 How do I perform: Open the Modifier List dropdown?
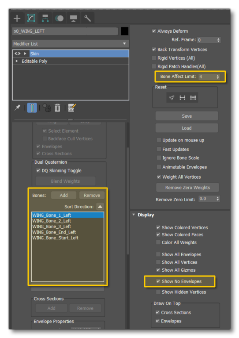coord(71,44)
